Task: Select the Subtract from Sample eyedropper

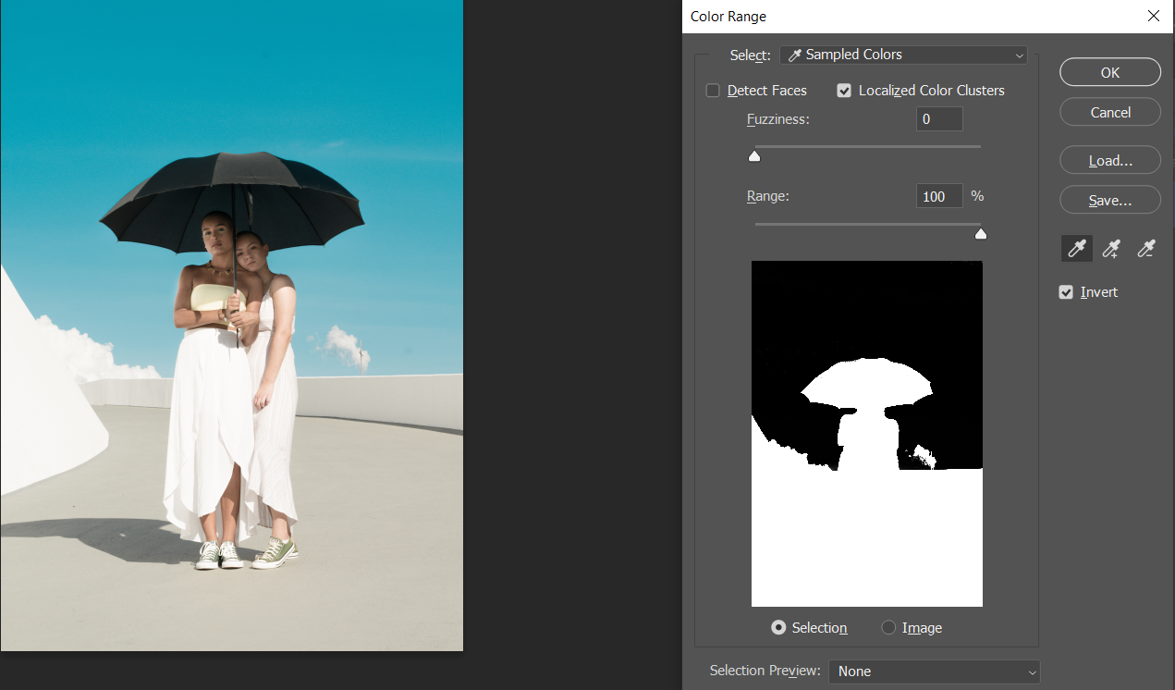Action: click(1145, 248)
